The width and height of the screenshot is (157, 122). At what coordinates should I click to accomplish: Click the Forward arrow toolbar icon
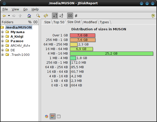point(14,16)
